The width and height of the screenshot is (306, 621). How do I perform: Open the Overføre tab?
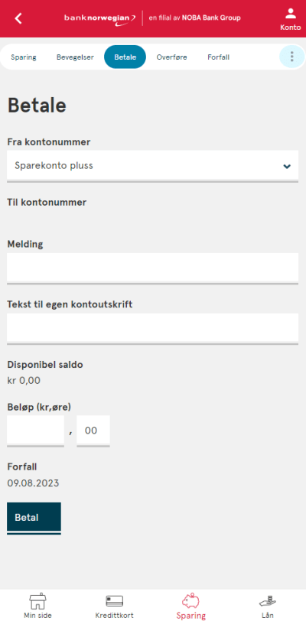171,57
